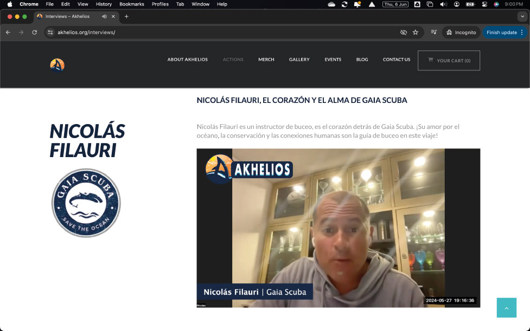Viewport: 530px width, 331px height.
Task: Open Chrome three-dot menu
Action: pos(522,33)
